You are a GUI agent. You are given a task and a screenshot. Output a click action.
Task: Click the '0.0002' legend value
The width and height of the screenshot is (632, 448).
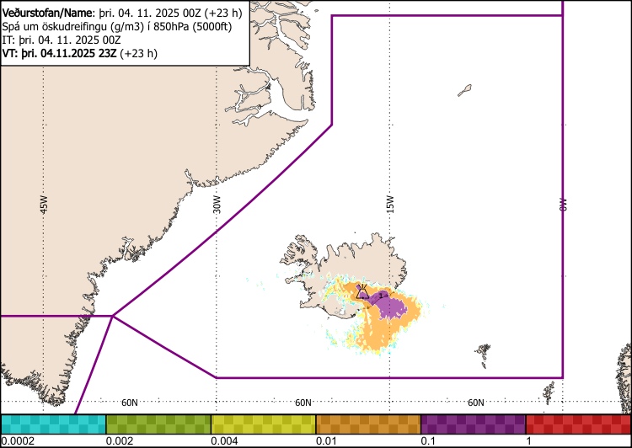(x=18, y=440)
